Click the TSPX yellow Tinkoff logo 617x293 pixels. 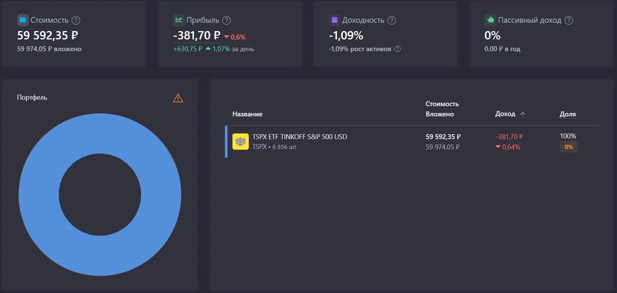[x=240, y=142]
